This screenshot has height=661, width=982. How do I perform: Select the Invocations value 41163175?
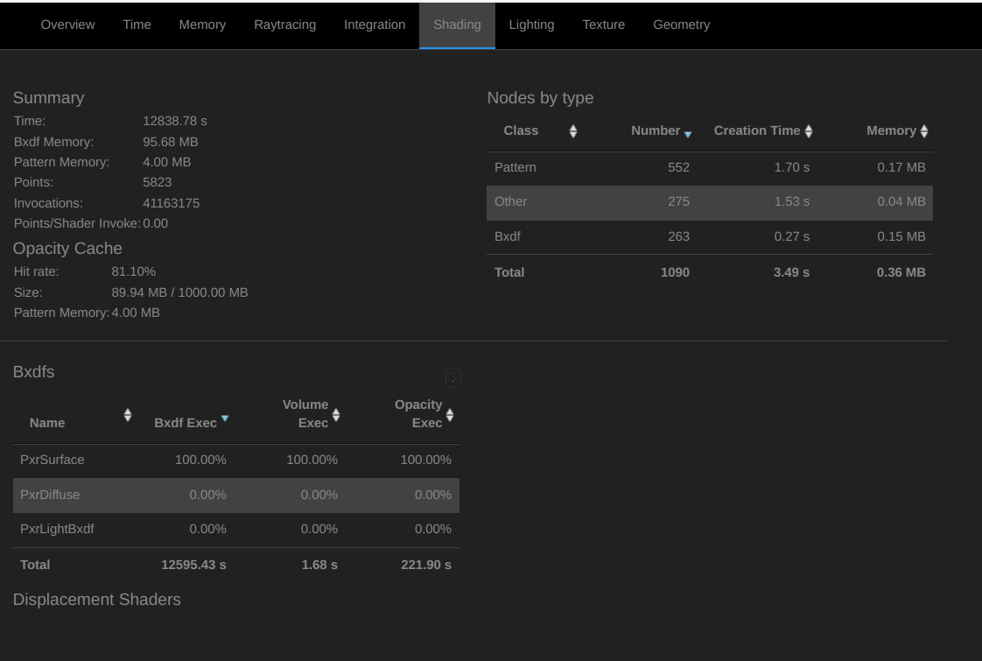(171, 204)
